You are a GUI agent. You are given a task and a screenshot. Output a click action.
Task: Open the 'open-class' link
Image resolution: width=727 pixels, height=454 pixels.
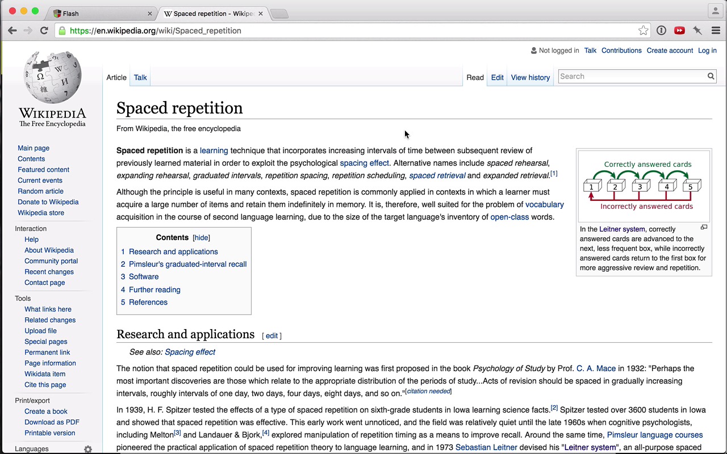509,217
